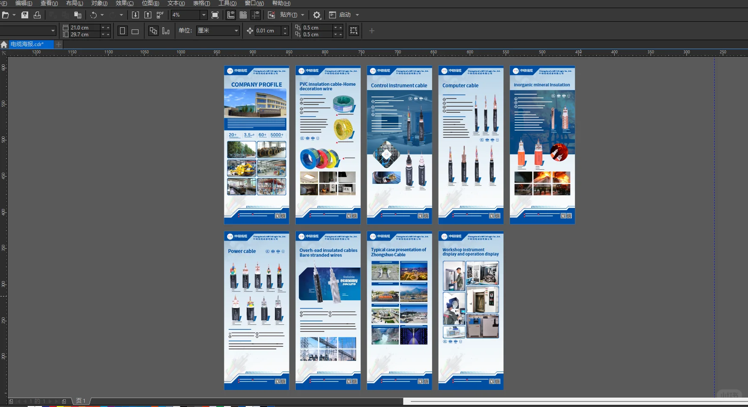This screenshot has width=748, height=407.
Task: Click the Save document icon
Action: [x=25, y=15]
